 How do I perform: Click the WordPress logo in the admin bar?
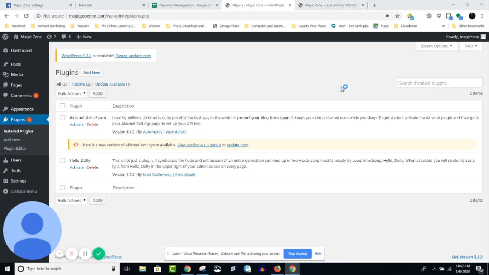tap(5, 37)
